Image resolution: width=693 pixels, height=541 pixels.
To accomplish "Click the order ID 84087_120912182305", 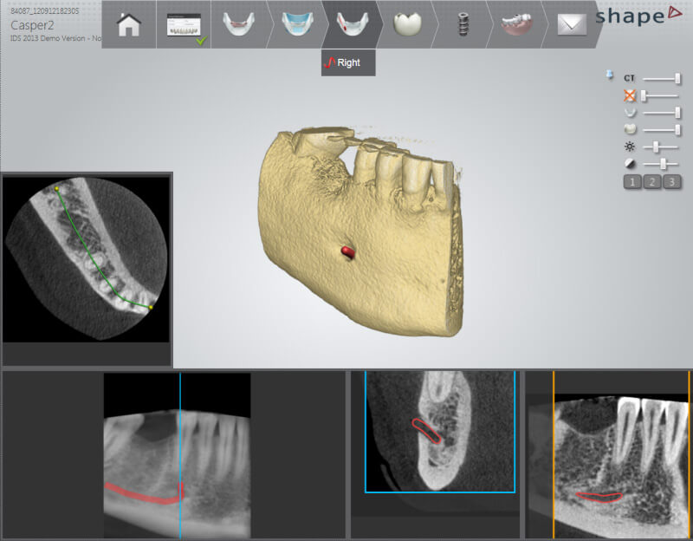I will point(45,10).
